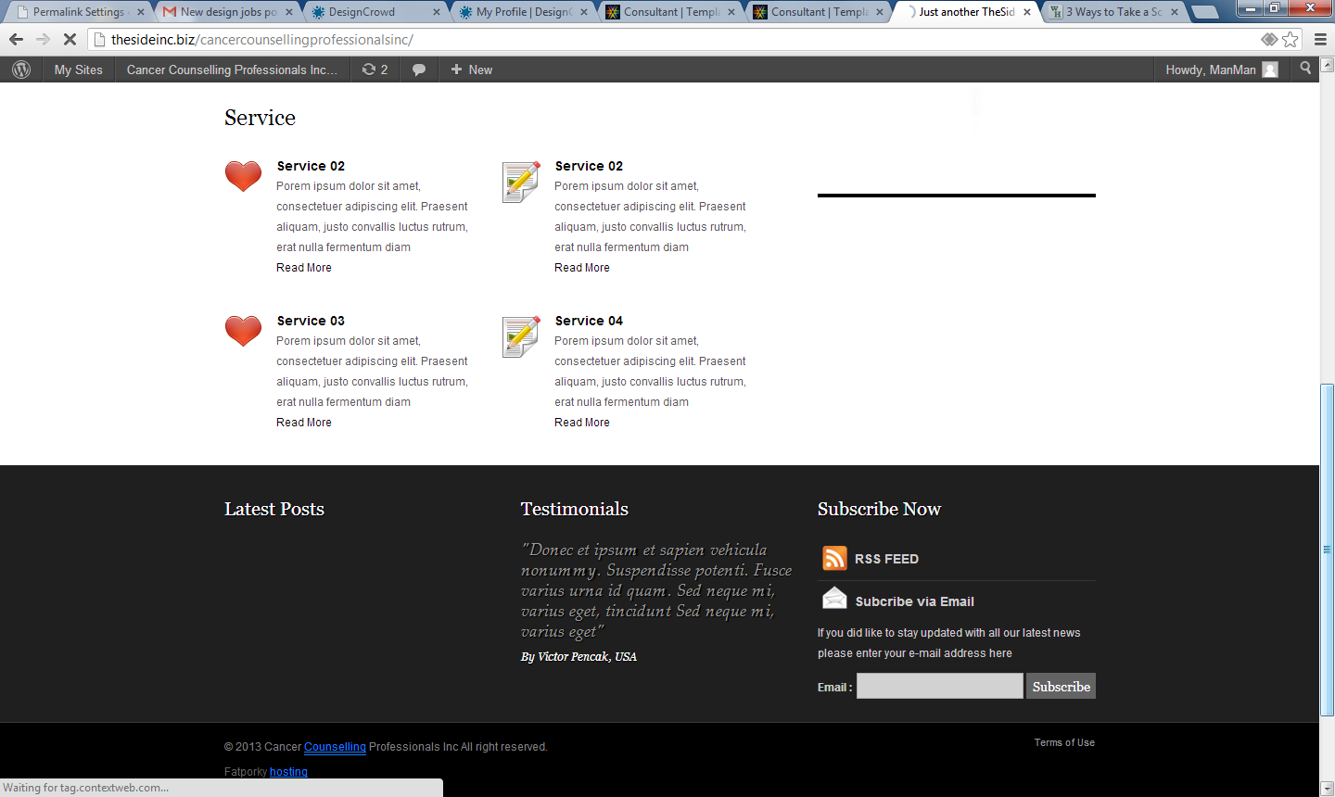Minimize the Chrome window
Screen dimensions: 1335x797
[x=1251, y=7]
